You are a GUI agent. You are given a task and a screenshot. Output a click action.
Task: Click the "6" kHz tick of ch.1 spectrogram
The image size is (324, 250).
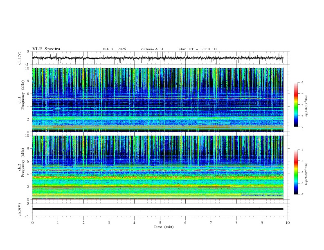click(29, 94)
